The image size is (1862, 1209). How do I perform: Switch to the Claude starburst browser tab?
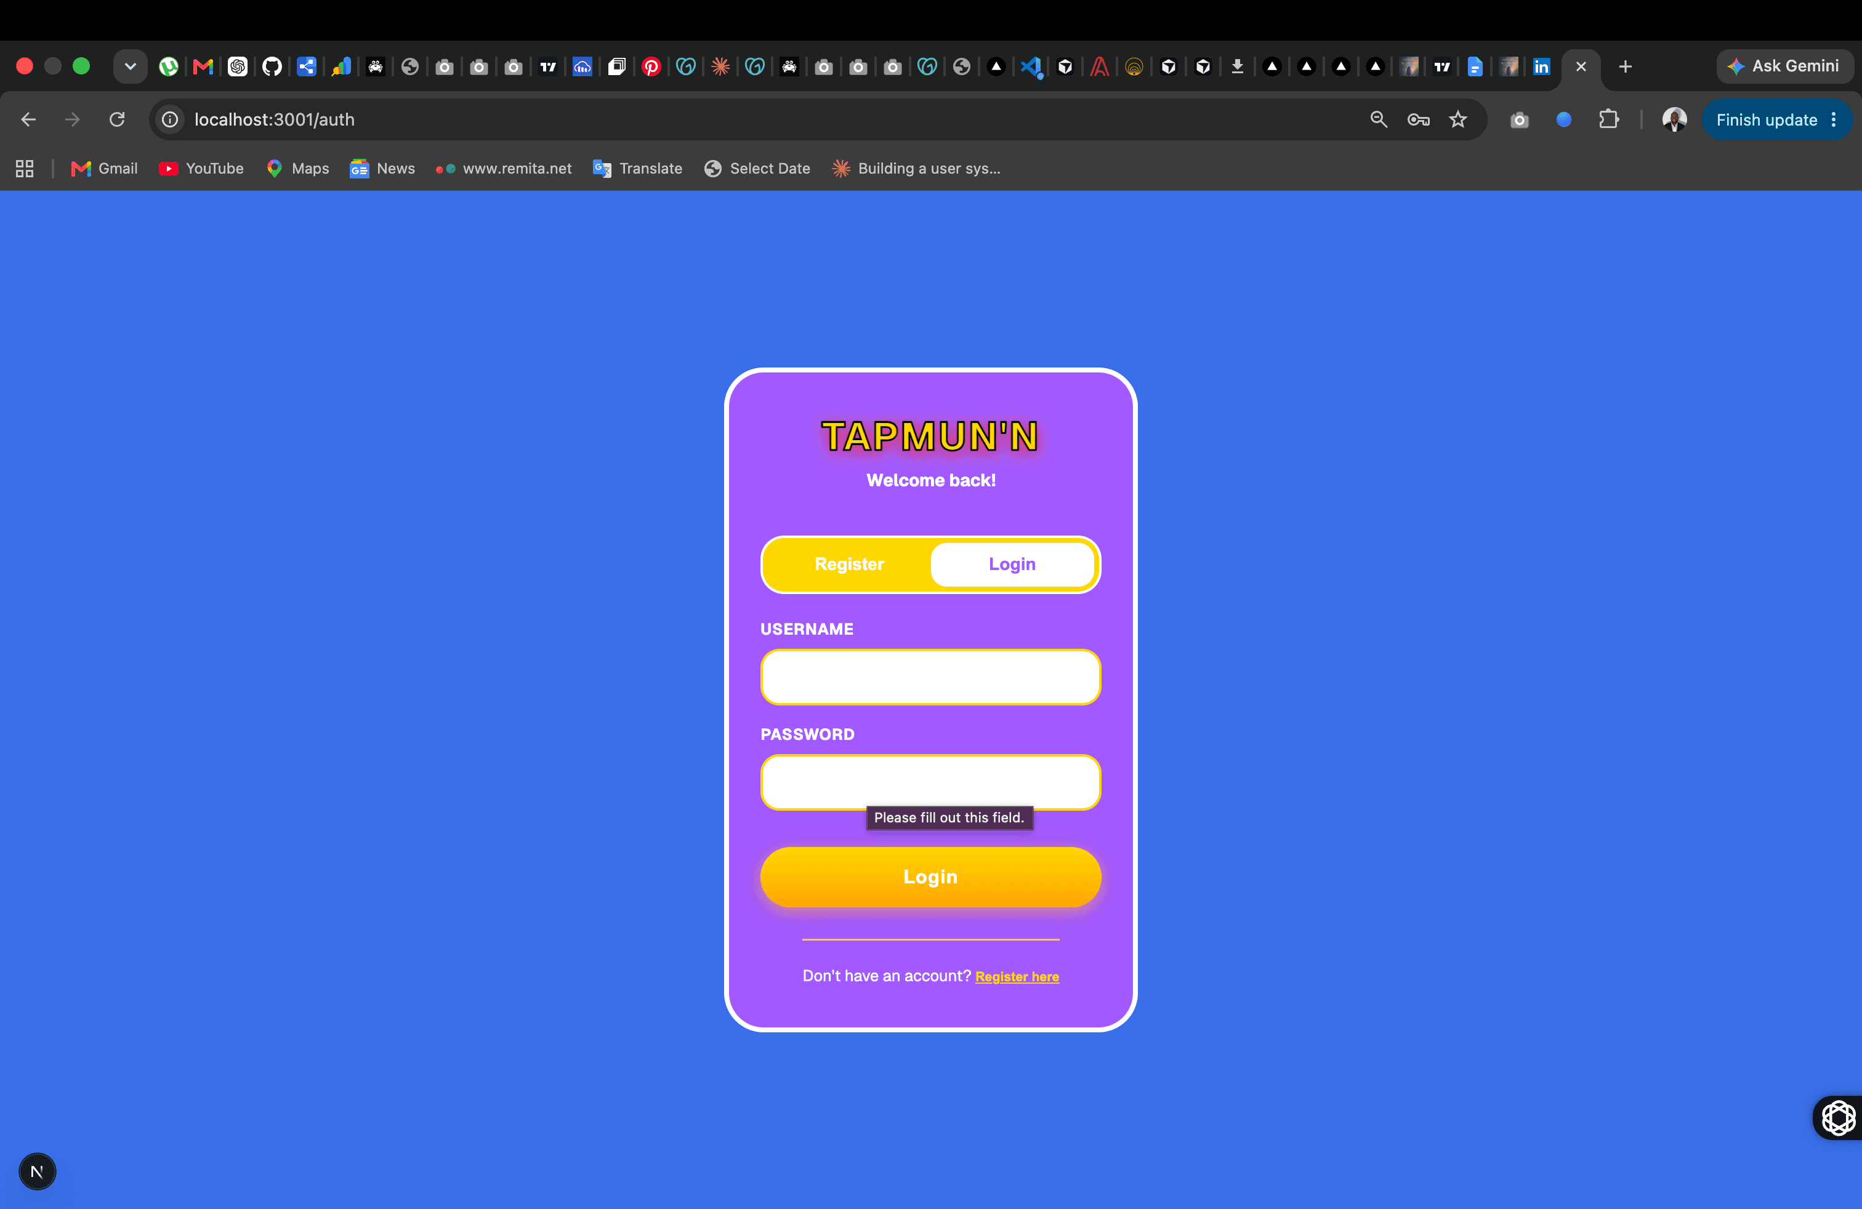[x=720, y=66]
